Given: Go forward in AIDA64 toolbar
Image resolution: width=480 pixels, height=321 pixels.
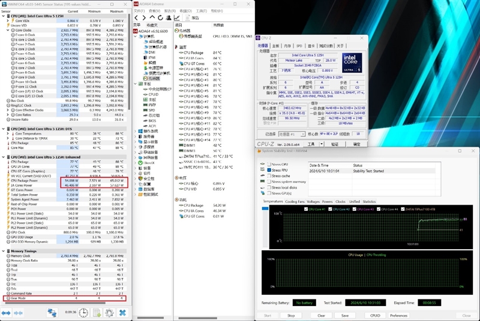Looking at the screenshot, I should (144, 18).
